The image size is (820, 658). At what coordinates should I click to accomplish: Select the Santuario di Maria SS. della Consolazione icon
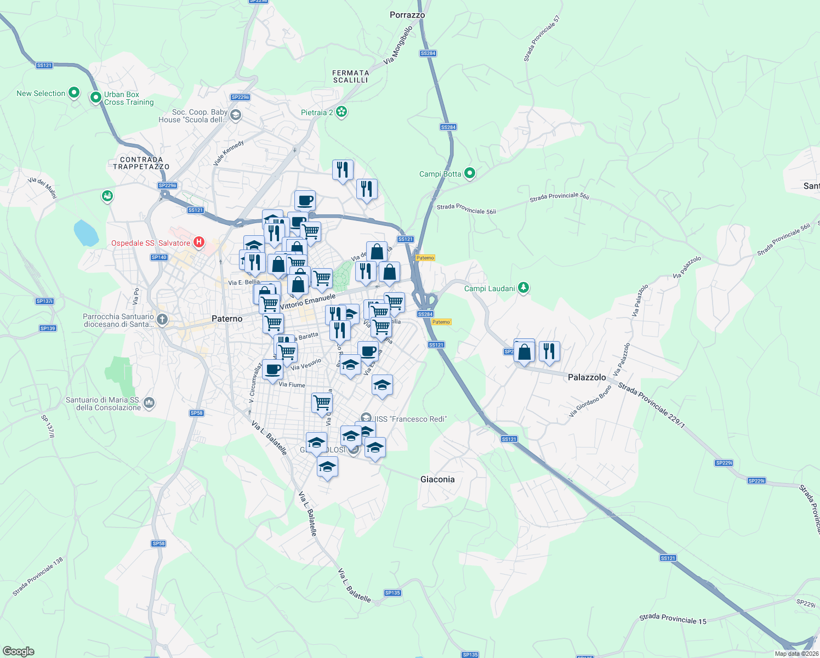point(149,402)
